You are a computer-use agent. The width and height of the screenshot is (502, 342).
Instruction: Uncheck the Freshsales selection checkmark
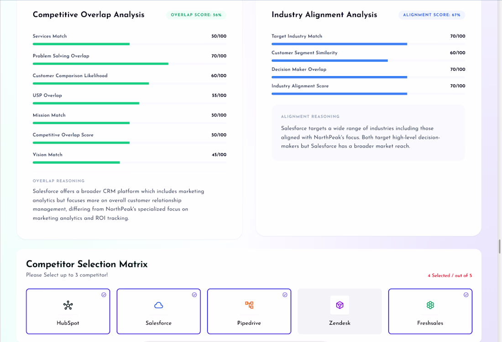[466, 295]
